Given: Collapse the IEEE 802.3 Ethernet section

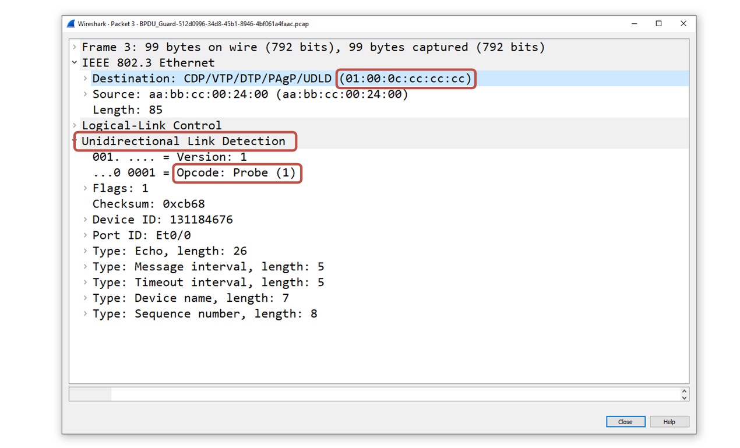Looking at the screenshot, I should coord(75,63).
